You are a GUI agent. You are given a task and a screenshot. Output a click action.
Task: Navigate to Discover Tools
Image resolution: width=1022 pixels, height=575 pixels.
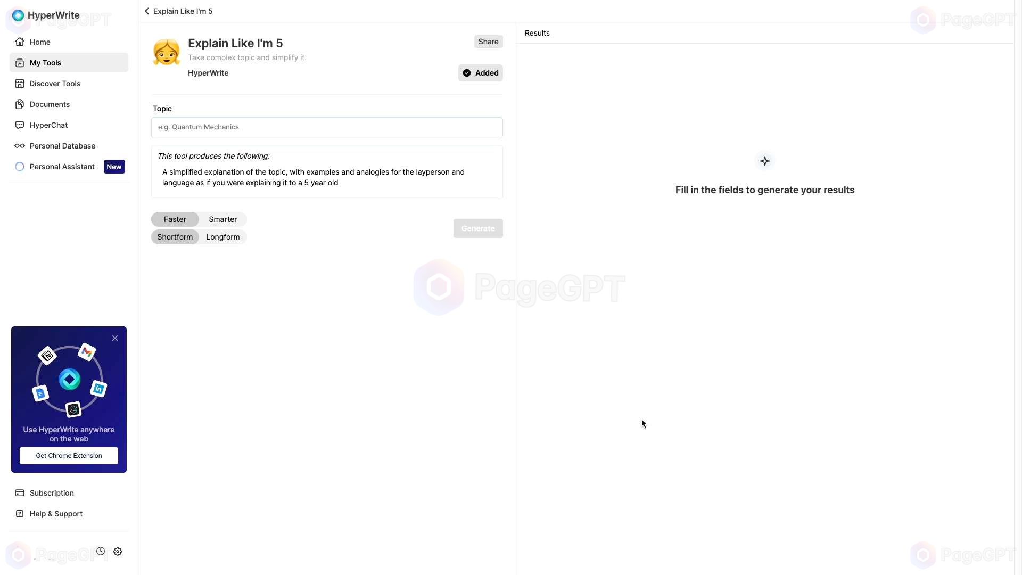pos(55,83)
